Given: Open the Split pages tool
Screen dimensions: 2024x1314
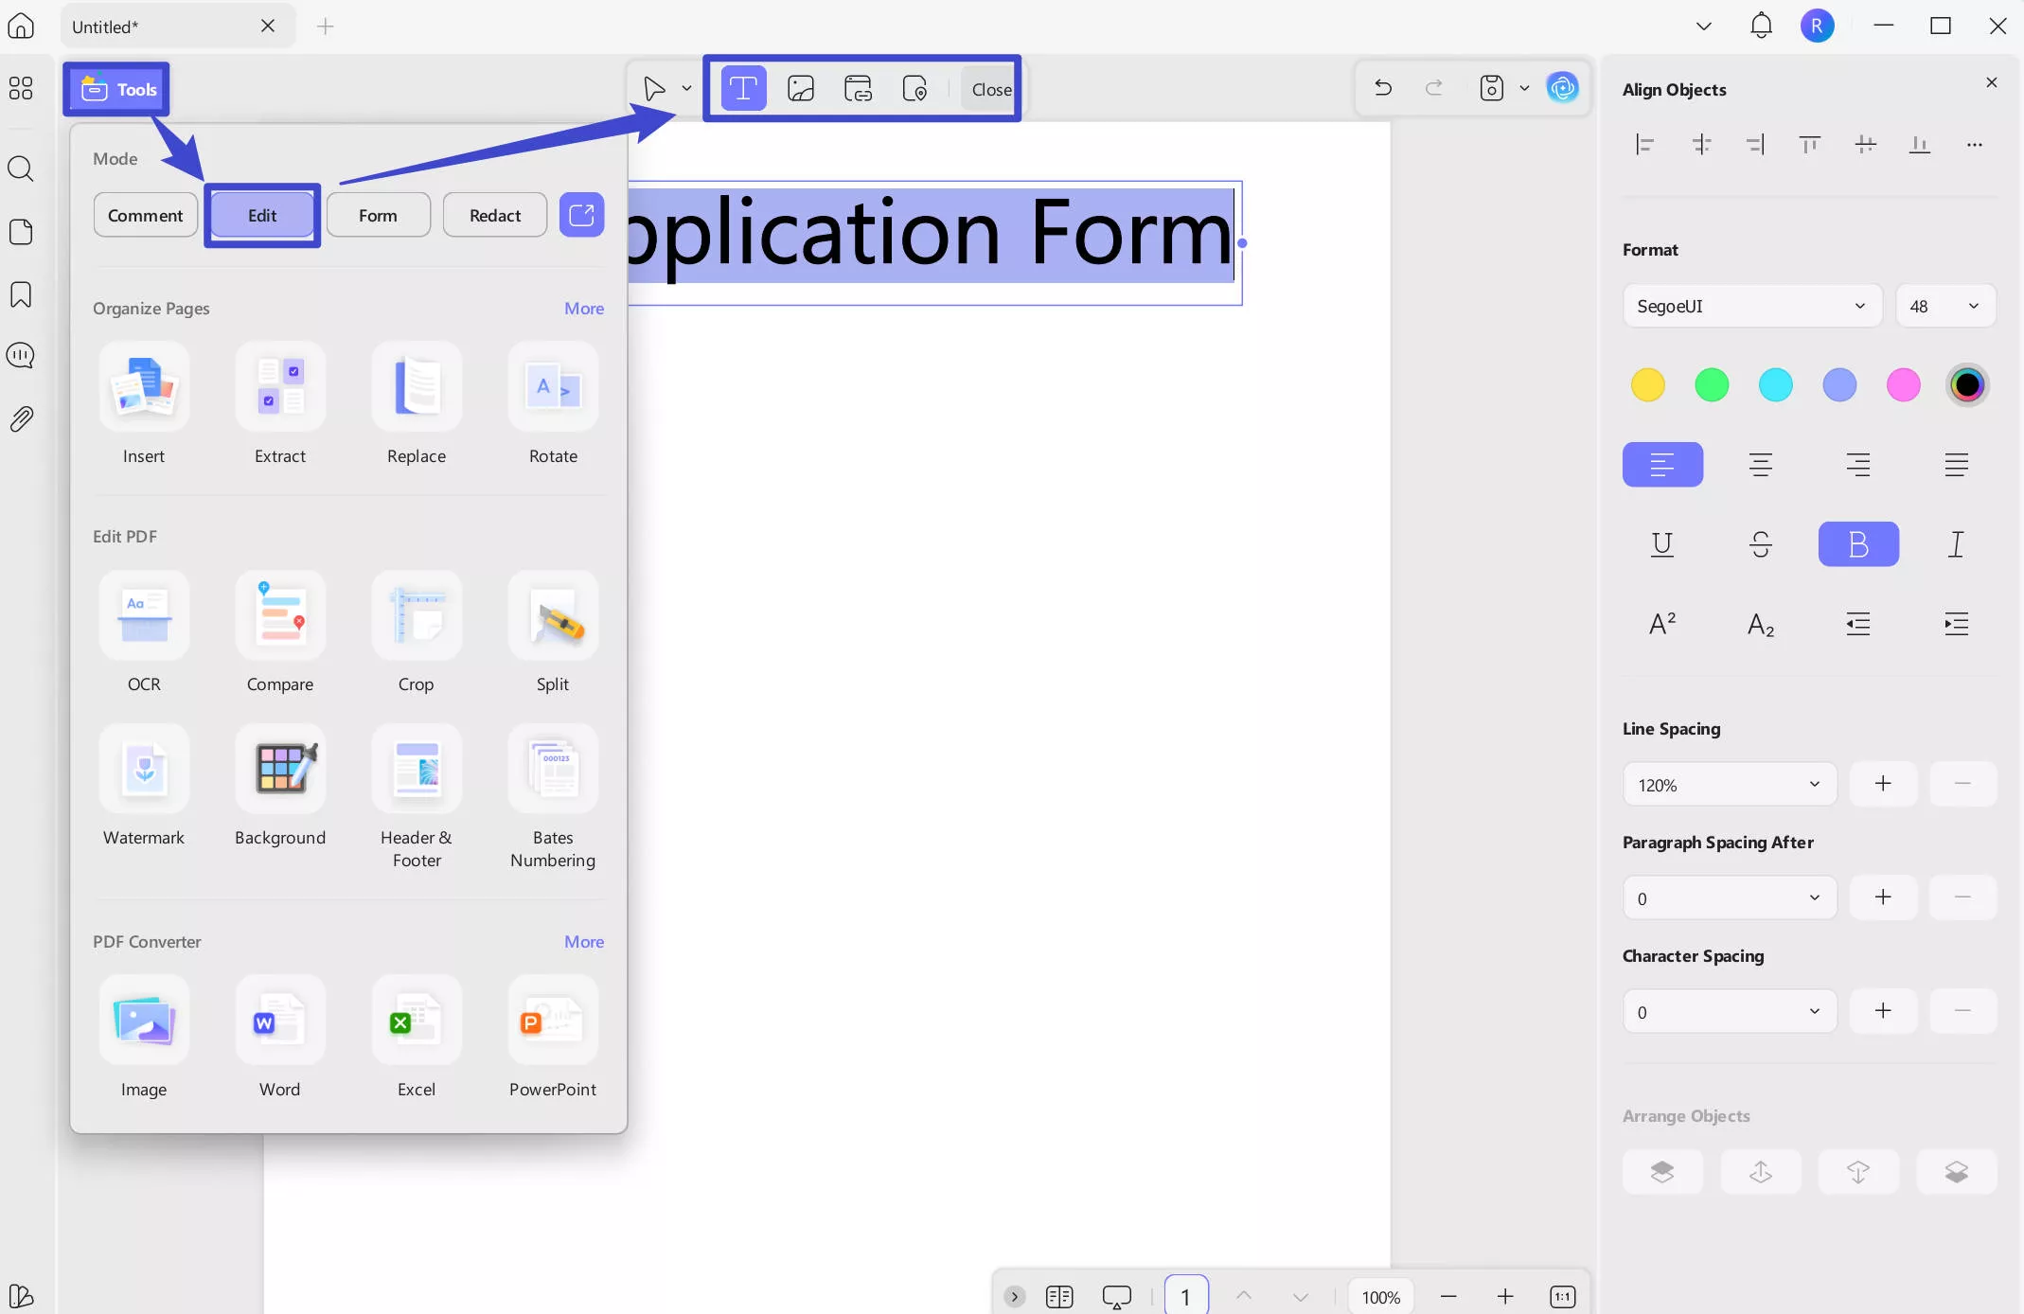Looking at the screenshot, I should click(553, 616).
